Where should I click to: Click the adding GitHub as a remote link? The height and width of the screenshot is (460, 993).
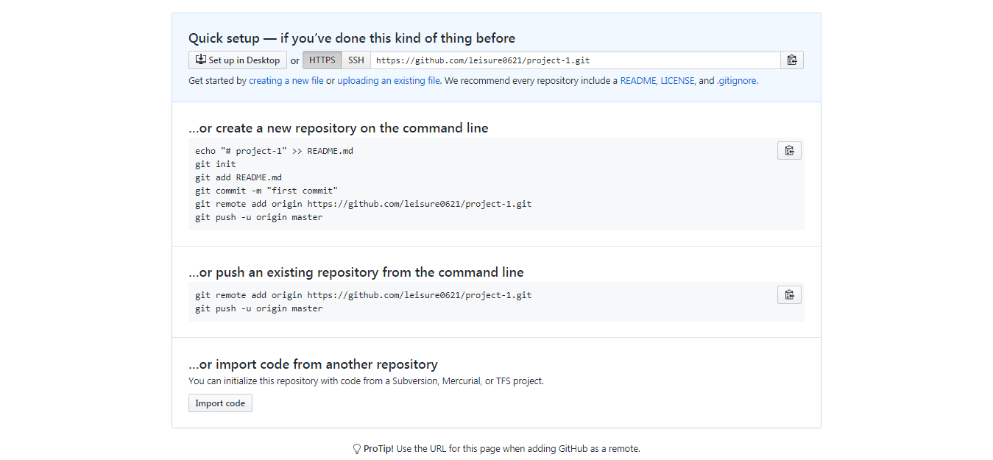582,448
